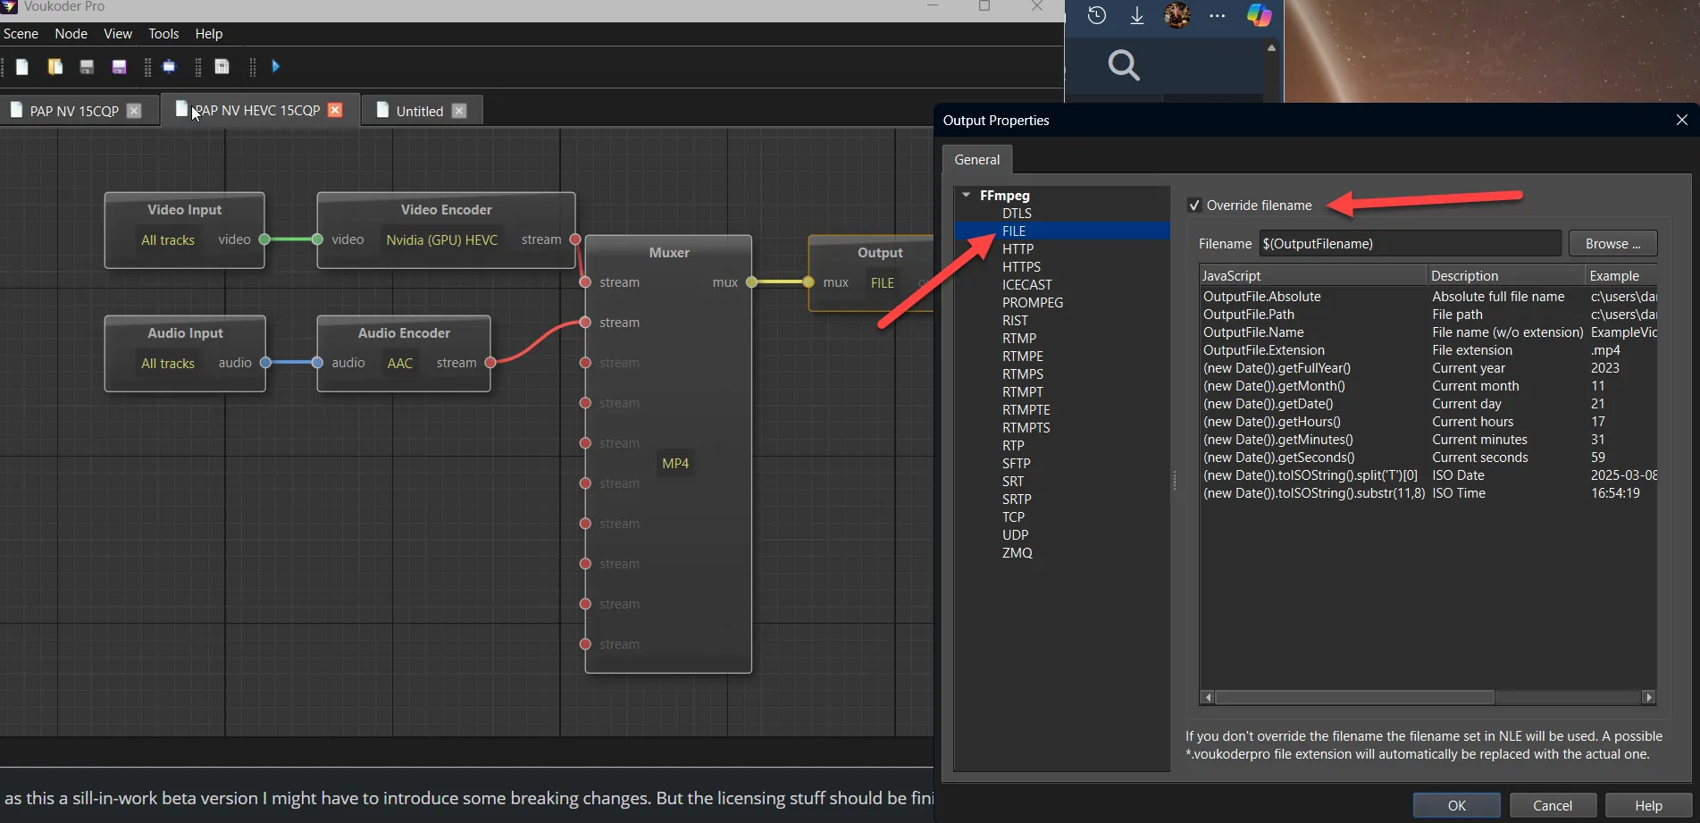1700x823 pixels.
Task: Open the Tools menu
Action: [x=163, y=34]
